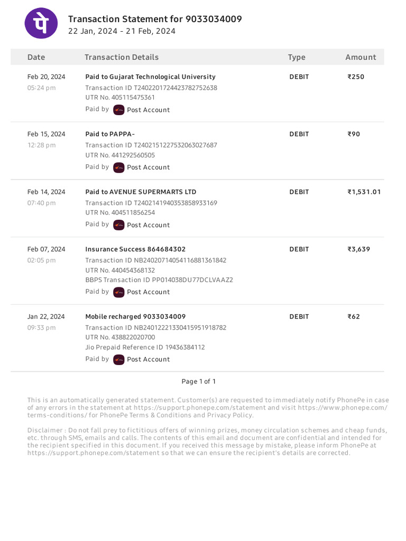
Task: Click the Page 1 of 1 indicator
Action: [x=199, y=381]
